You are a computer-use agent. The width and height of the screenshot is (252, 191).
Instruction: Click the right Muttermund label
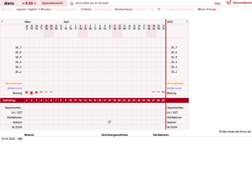(174, 88)
